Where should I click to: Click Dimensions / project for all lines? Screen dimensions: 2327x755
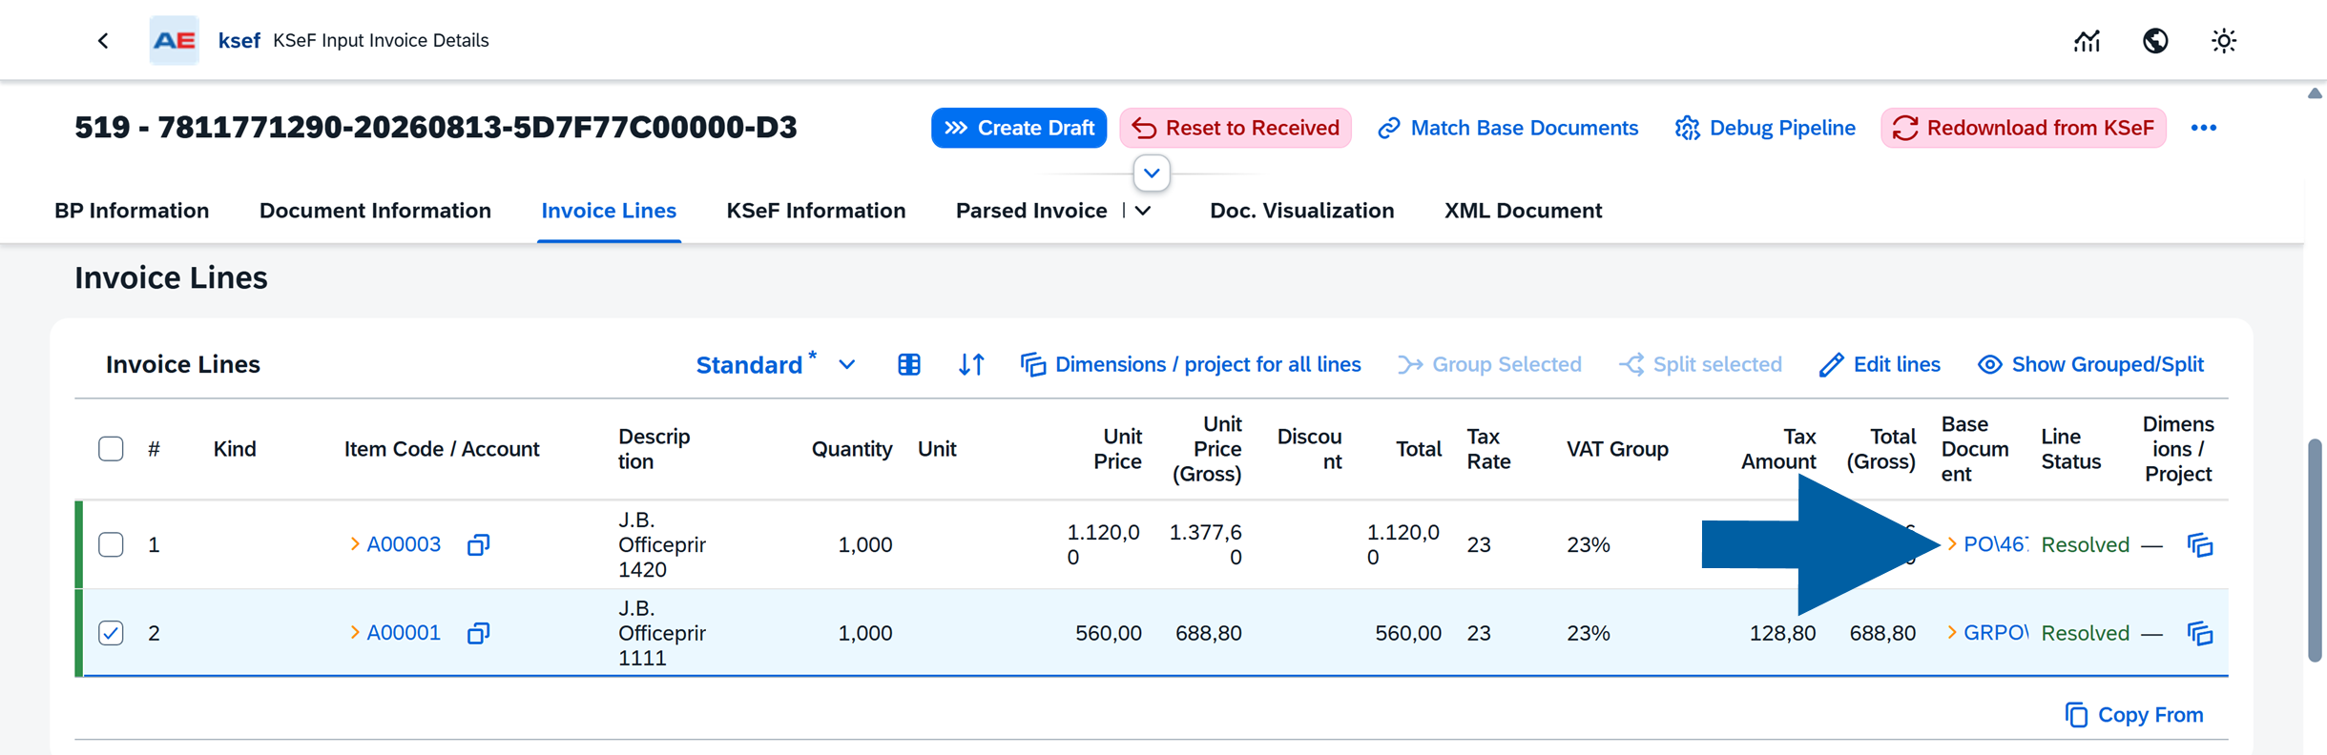(x=1190, y=364)
